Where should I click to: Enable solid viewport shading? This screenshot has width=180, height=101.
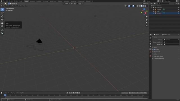142,6
